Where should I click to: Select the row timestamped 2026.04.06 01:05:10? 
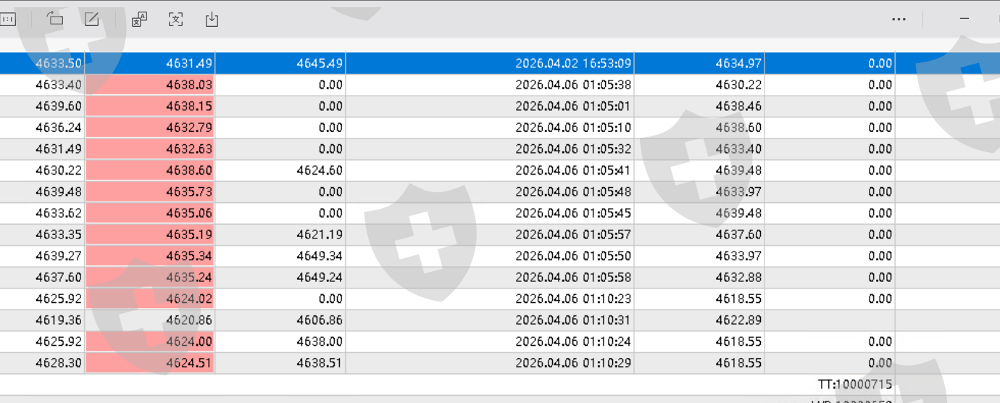pos(573,128)
